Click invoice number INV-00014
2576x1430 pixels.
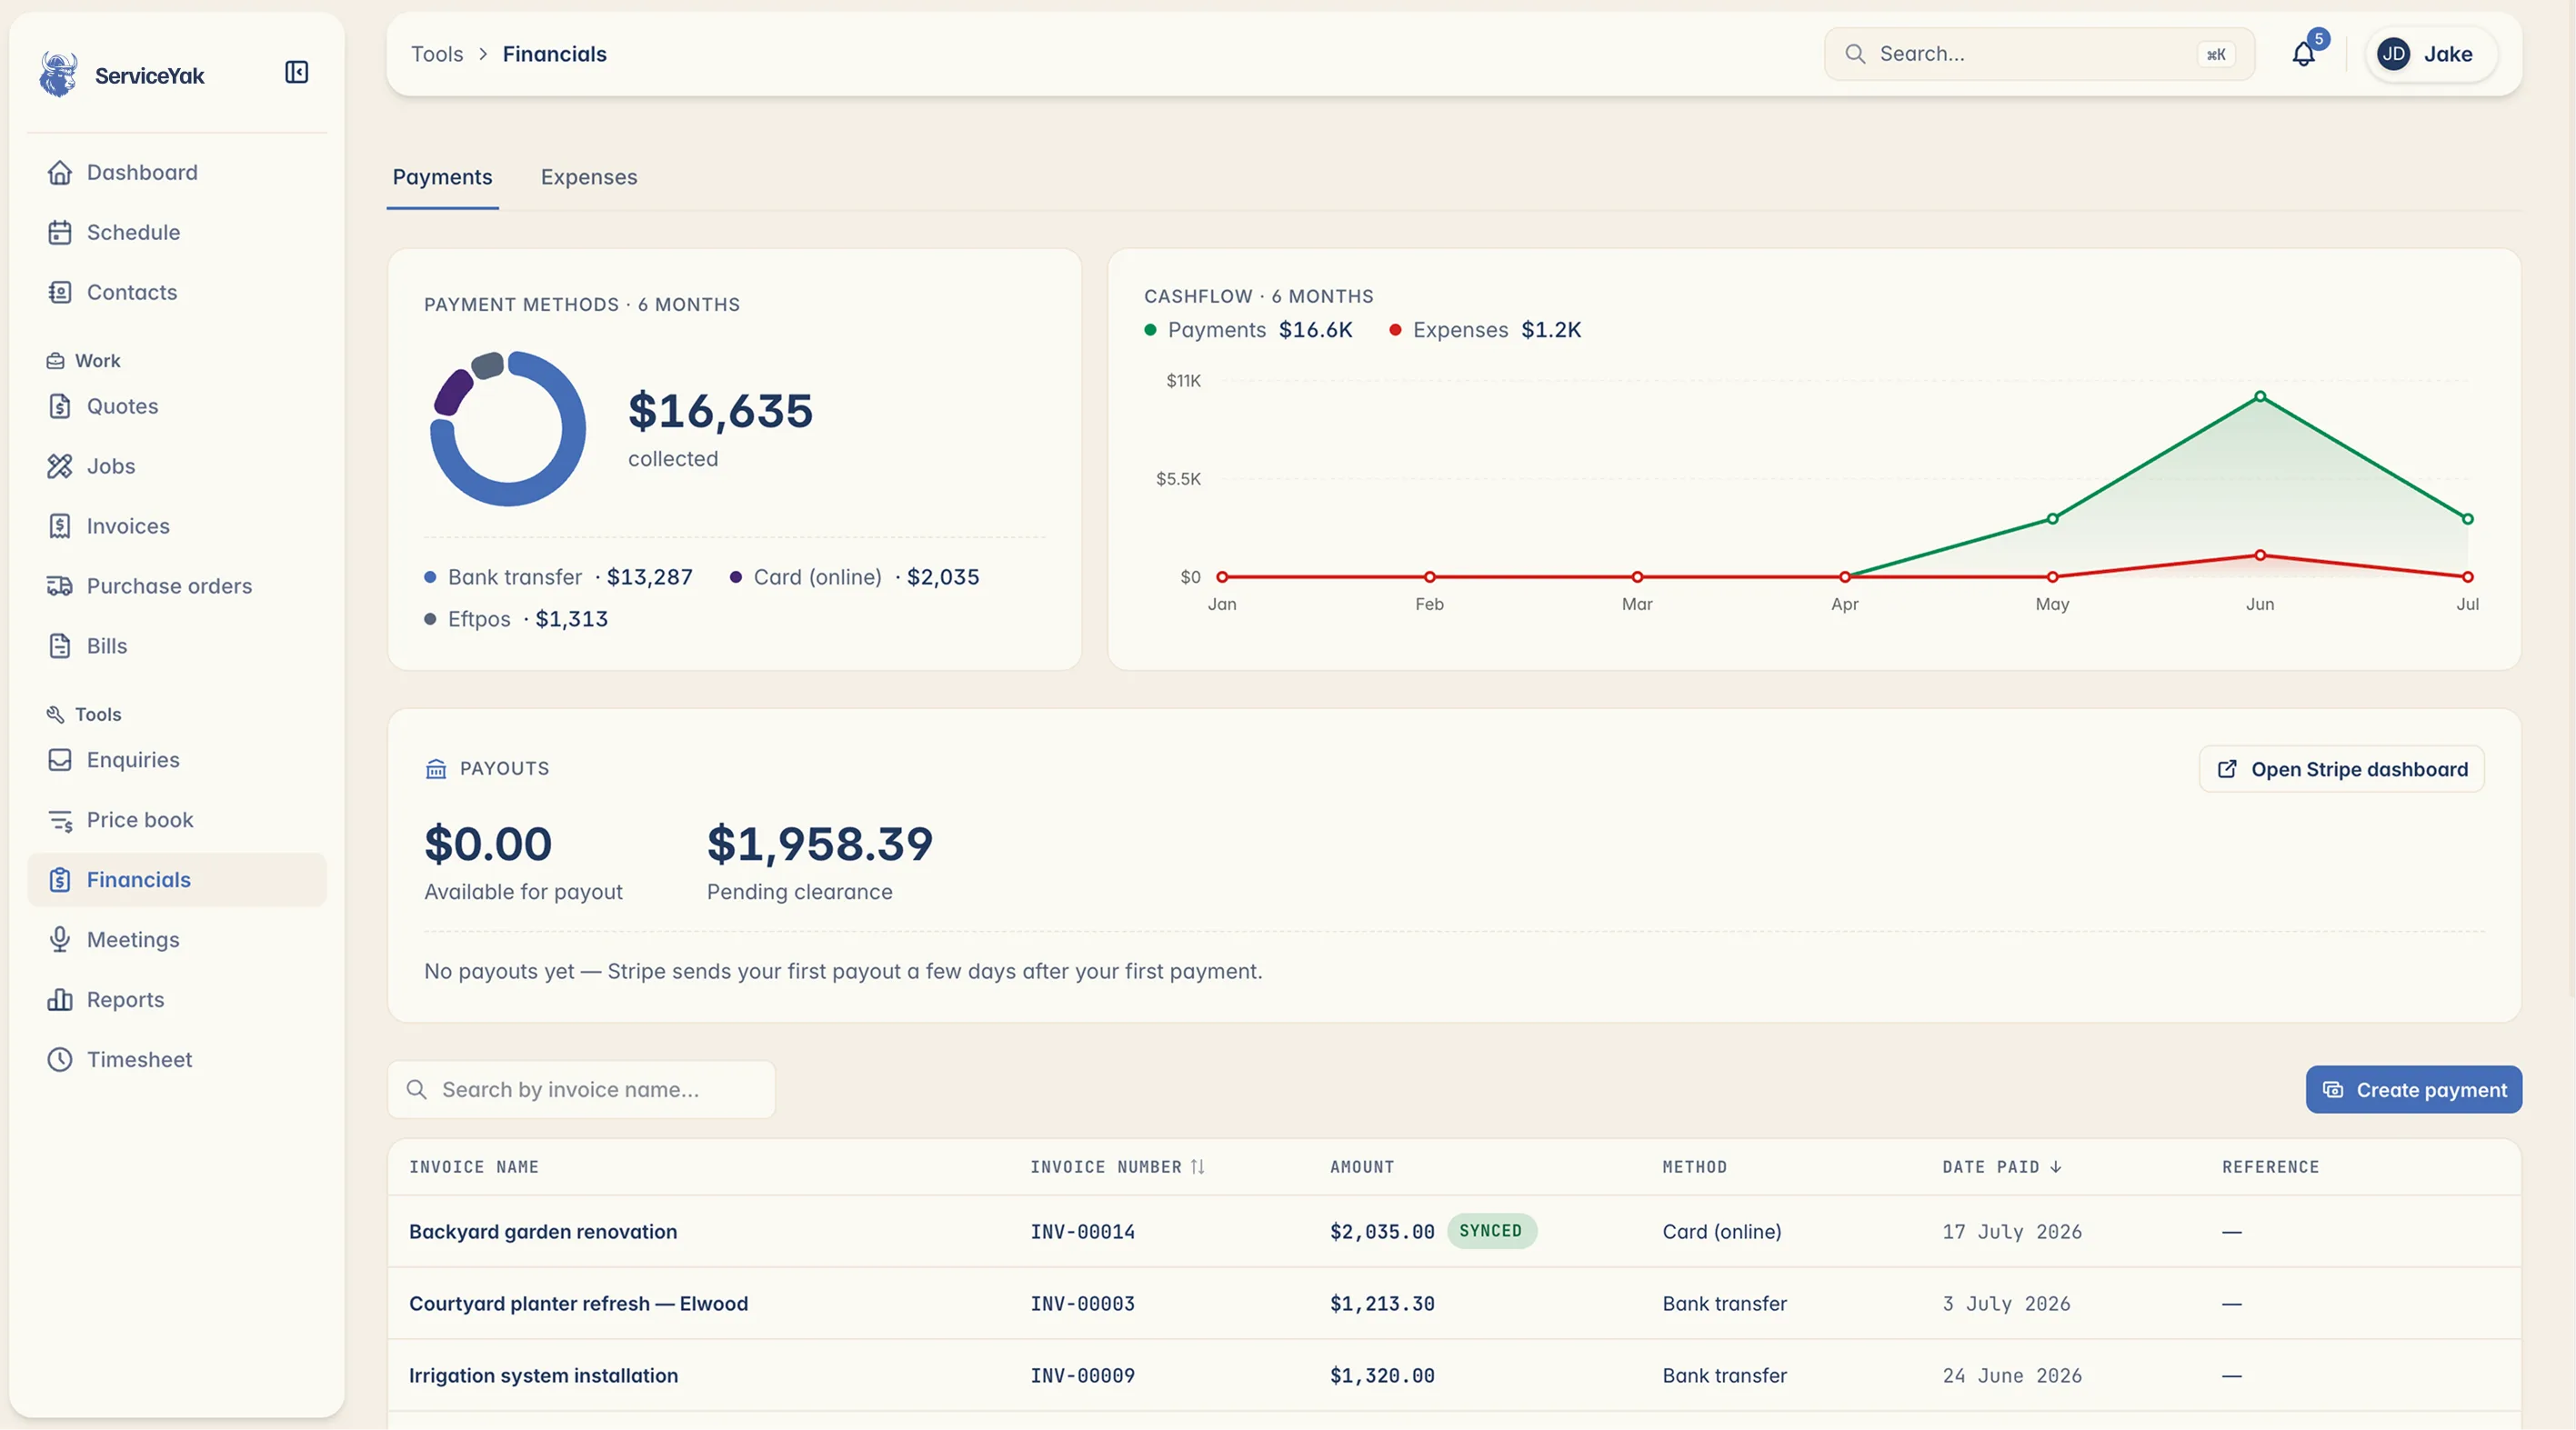[x=1083, y=1232]
